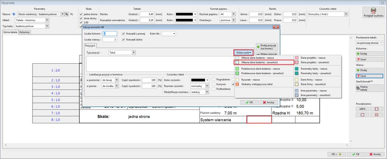The width and height of the screenshot is (387, 159).
Task: Click the translate icon next to PL
Action: pos(67,14)
